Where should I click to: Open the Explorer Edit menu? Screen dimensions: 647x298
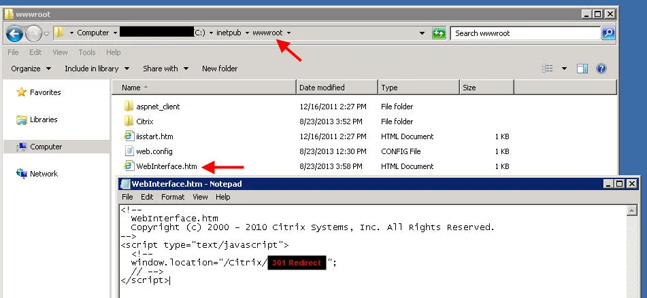[x=35, y=52]
